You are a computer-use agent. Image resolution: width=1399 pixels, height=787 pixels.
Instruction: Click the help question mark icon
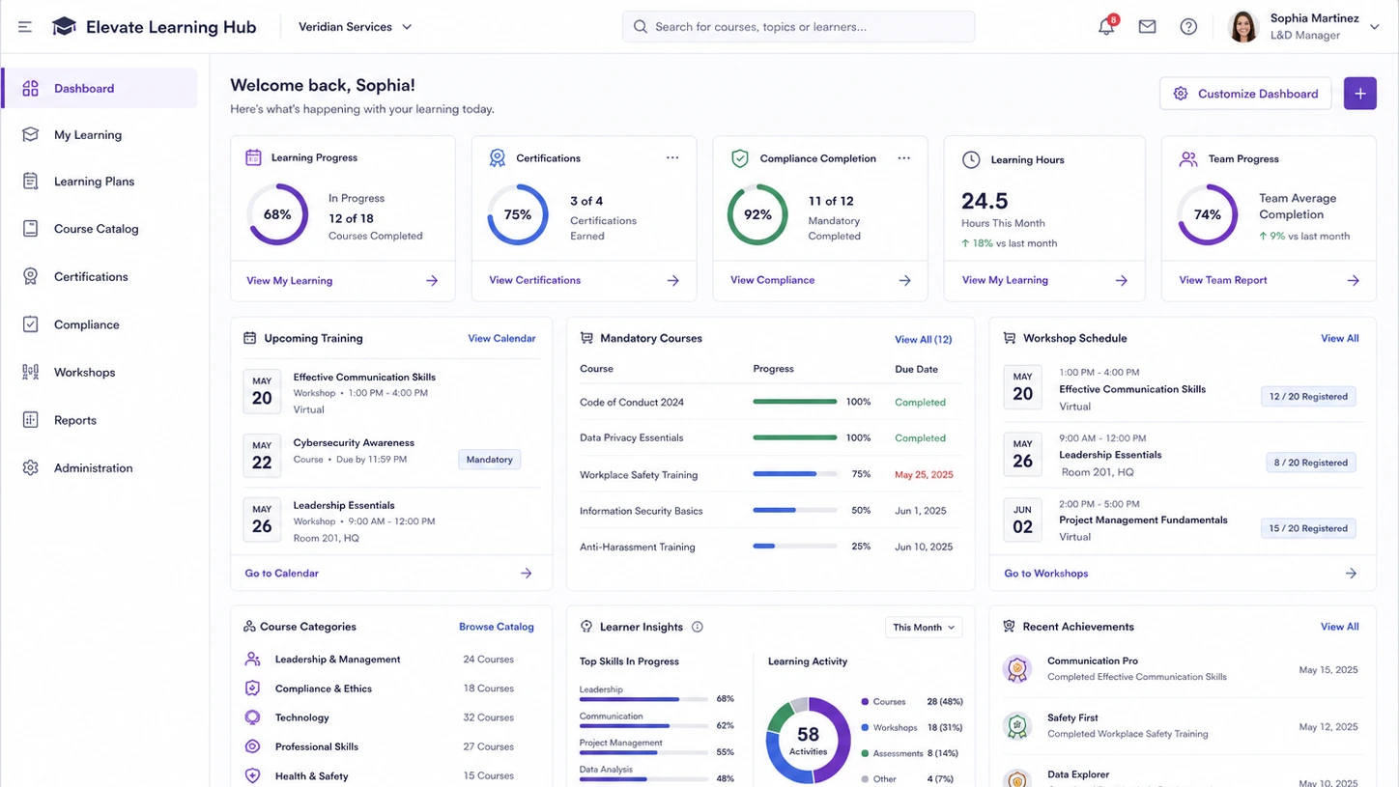[x=1188, y=27]
